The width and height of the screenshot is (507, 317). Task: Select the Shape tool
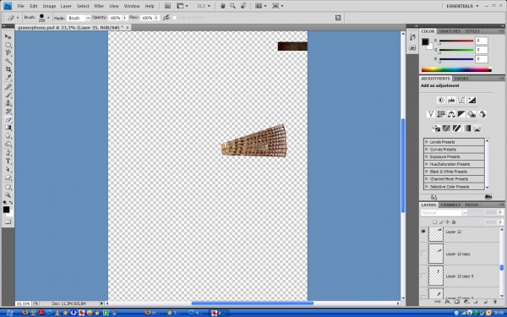click(x=8, y=178)
